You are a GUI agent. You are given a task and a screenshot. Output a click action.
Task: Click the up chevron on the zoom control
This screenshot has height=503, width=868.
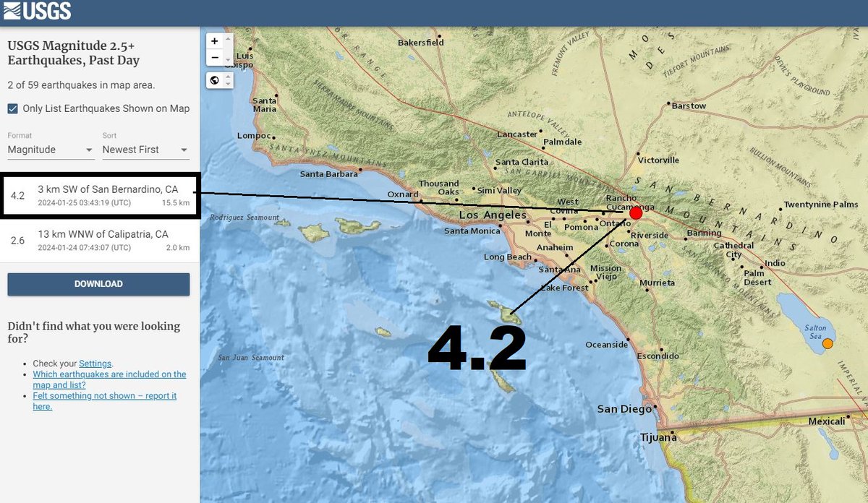click(x=228, y=38)
